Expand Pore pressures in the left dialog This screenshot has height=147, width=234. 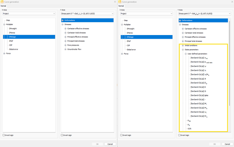[66, 45]
